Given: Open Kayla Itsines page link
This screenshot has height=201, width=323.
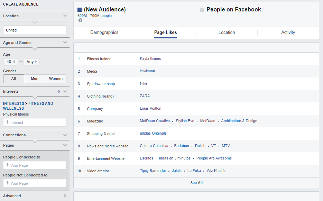Looking at the screenshot, I should 150,58.
